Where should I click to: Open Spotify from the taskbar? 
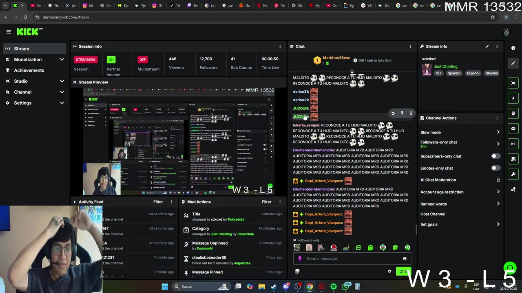pyautogui.click(x=334, y=286)
